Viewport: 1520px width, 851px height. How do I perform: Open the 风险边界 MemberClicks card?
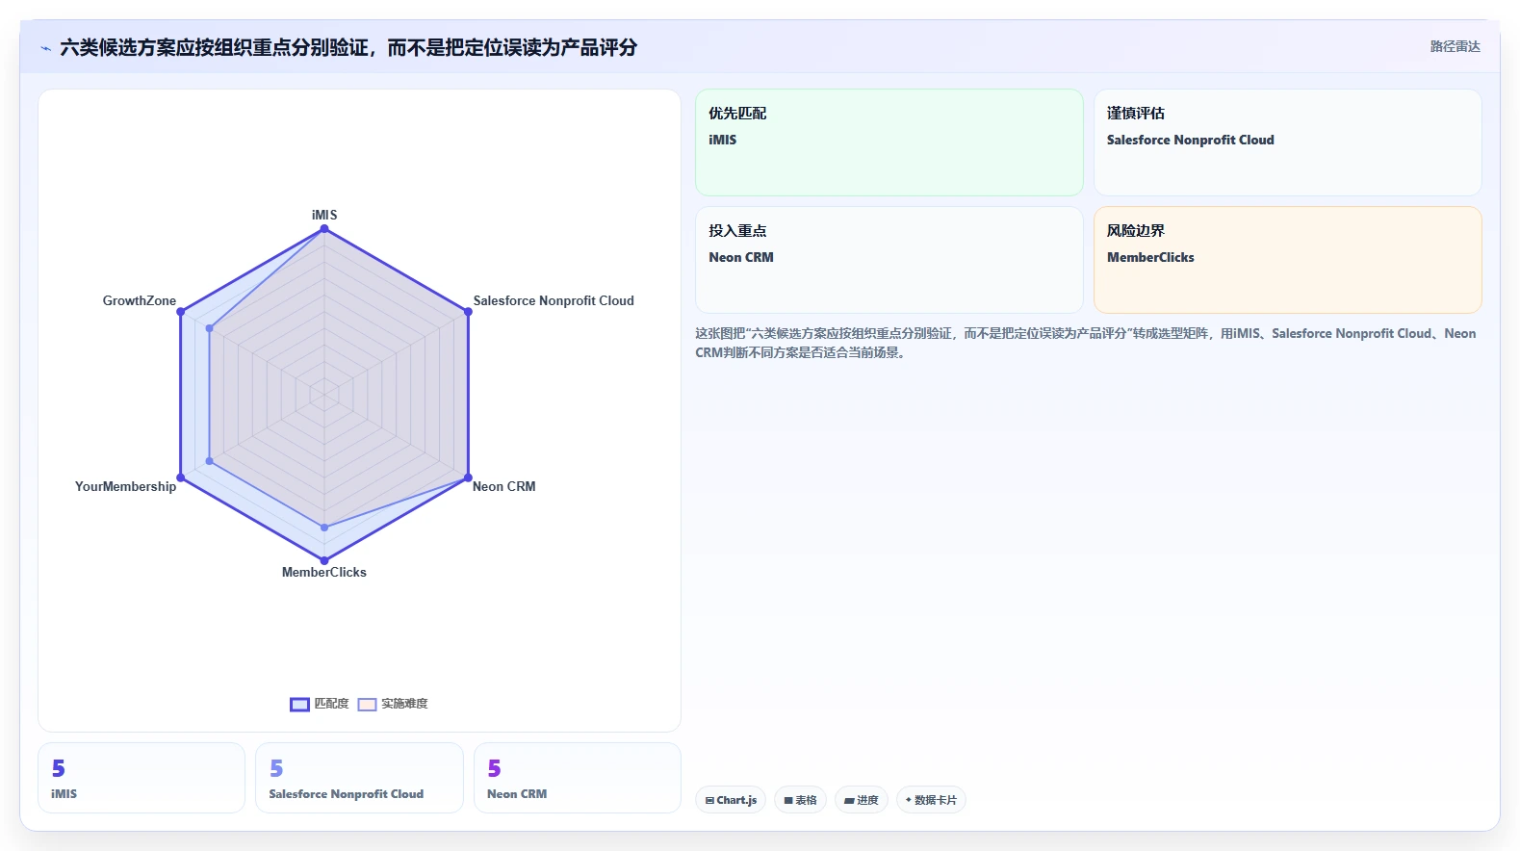(1288, 260)
